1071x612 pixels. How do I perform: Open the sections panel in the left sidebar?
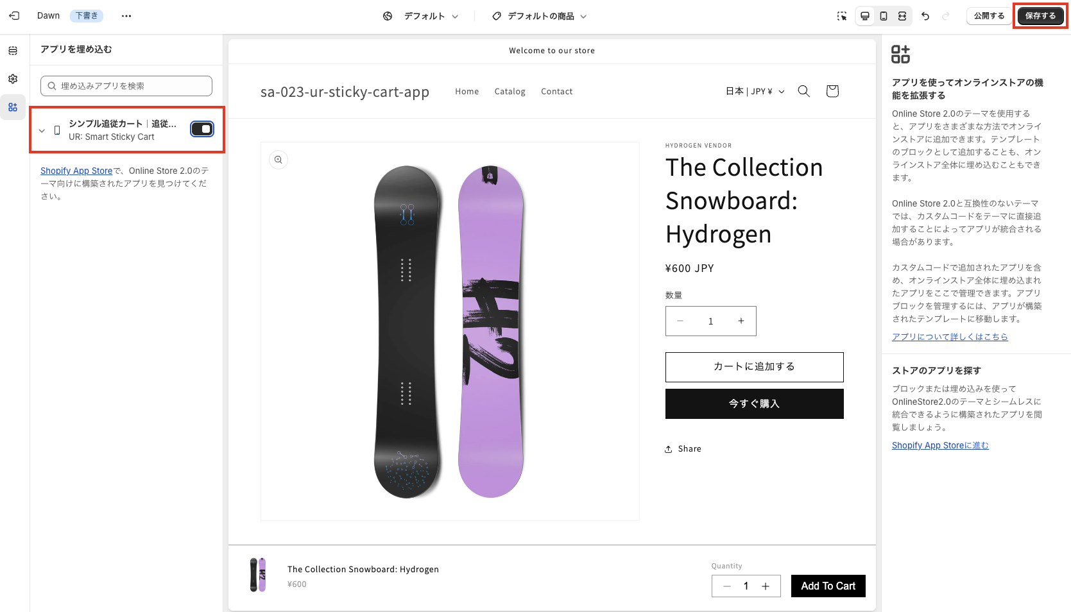pyautogui.click(x=13, y=51)
